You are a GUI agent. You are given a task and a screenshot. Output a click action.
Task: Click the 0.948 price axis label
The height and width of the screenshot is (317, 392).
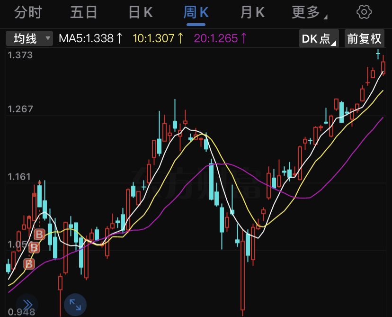[x=21, y=312]
